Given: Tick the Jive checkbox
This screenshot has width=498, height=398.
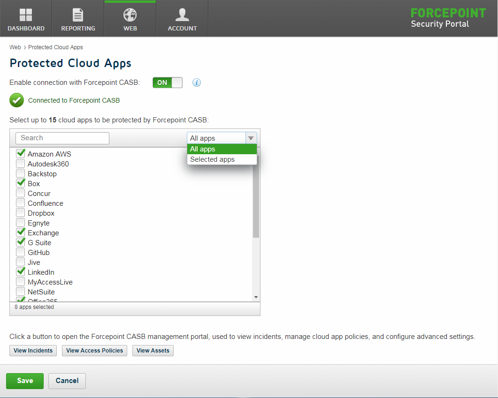Looking at the screenshot, I should click(x=21, y=262).
